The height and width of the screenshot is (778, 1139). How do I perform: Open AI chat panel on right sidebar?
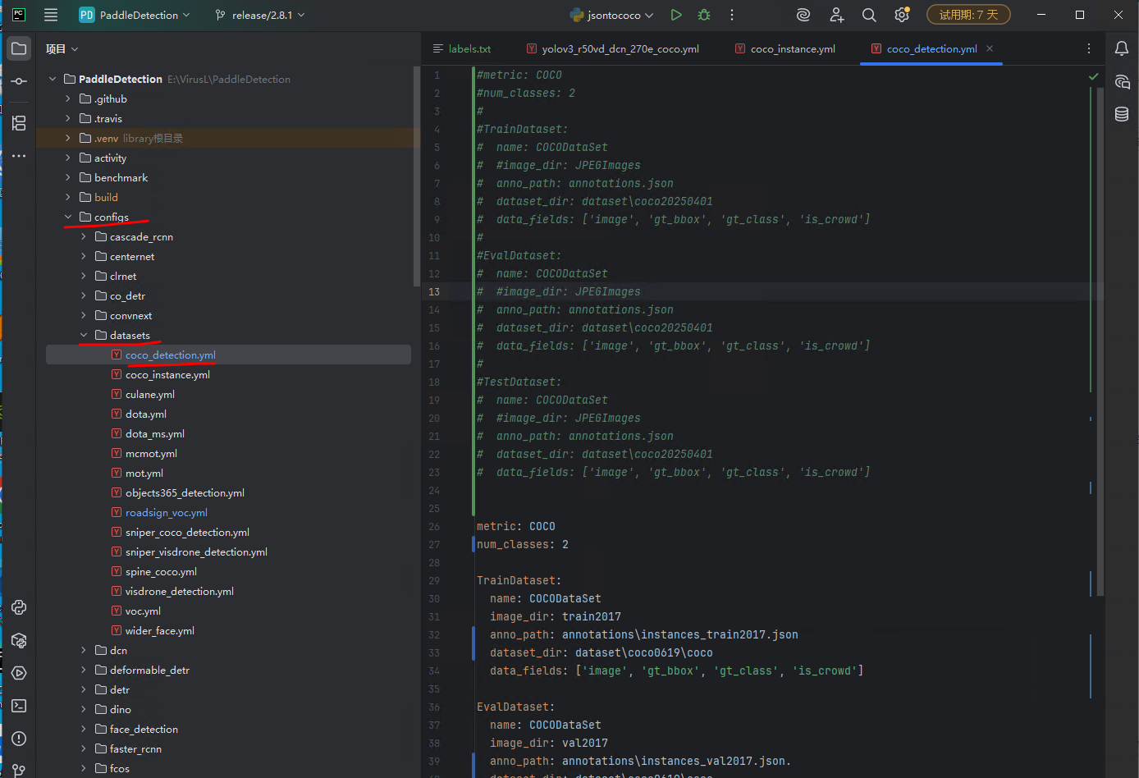point(1122,81)
